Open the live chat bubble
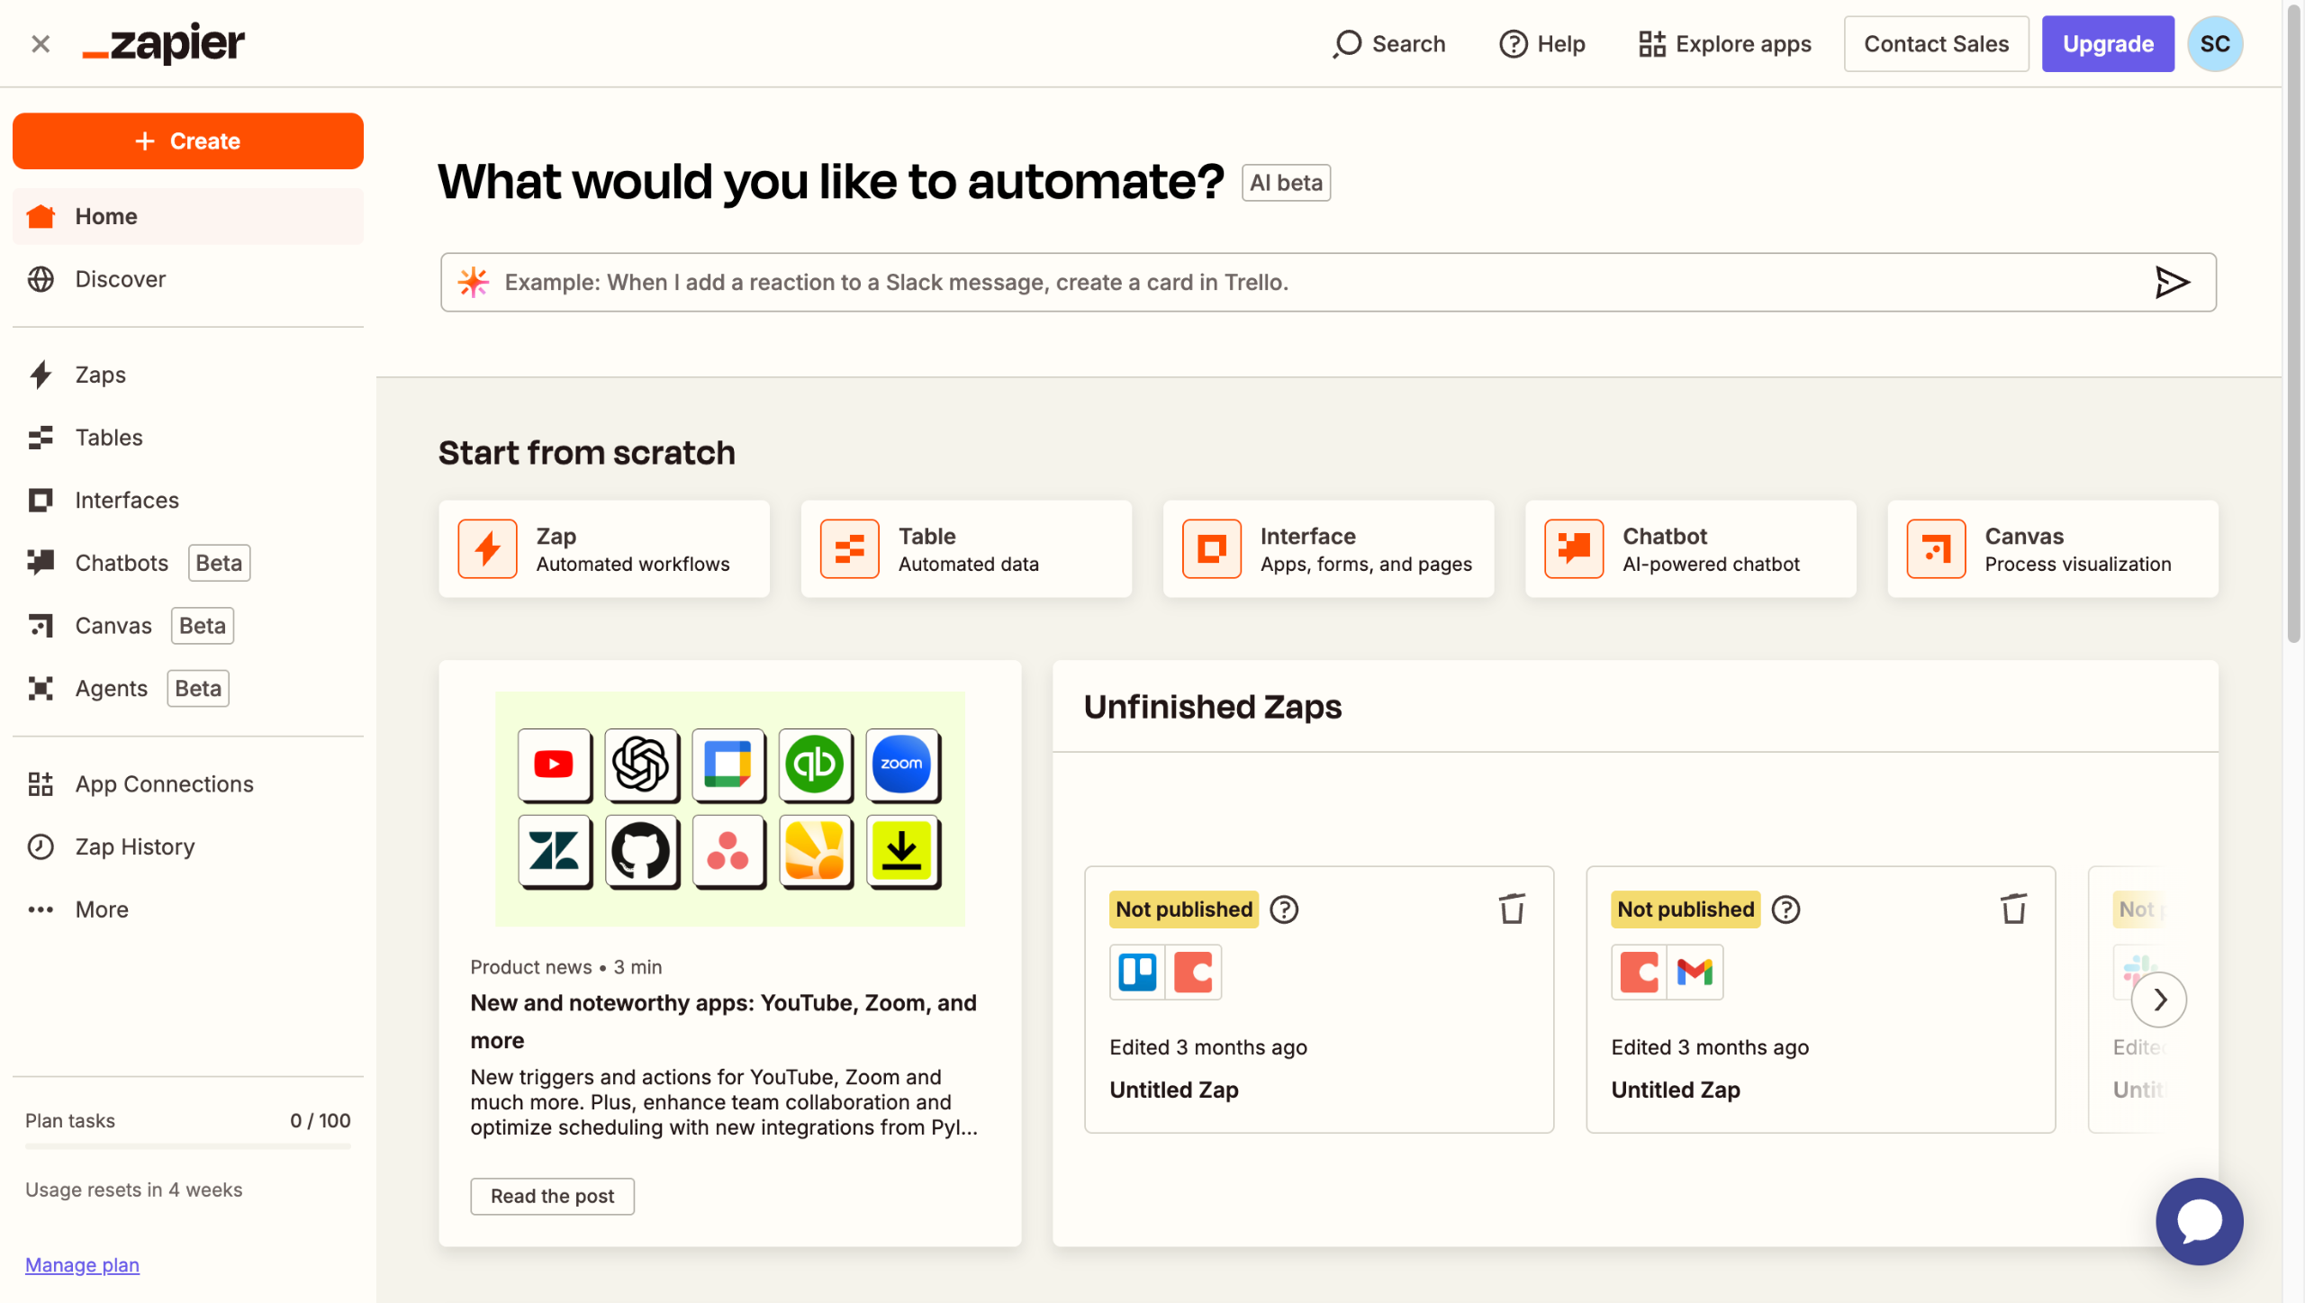This screenshot has height=1303, width=2305. 2198,1220
